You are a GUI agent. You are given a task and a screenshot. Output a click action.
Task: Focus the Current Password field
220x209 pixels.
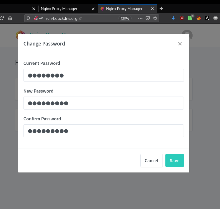click(x=103, y=75)
